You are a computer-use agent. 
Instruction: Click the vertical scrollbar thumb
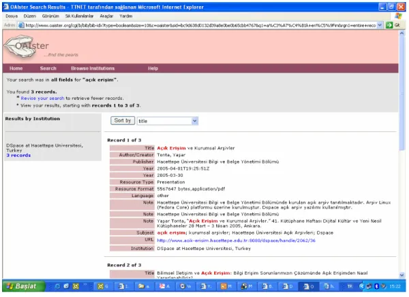tap(402, 94)
